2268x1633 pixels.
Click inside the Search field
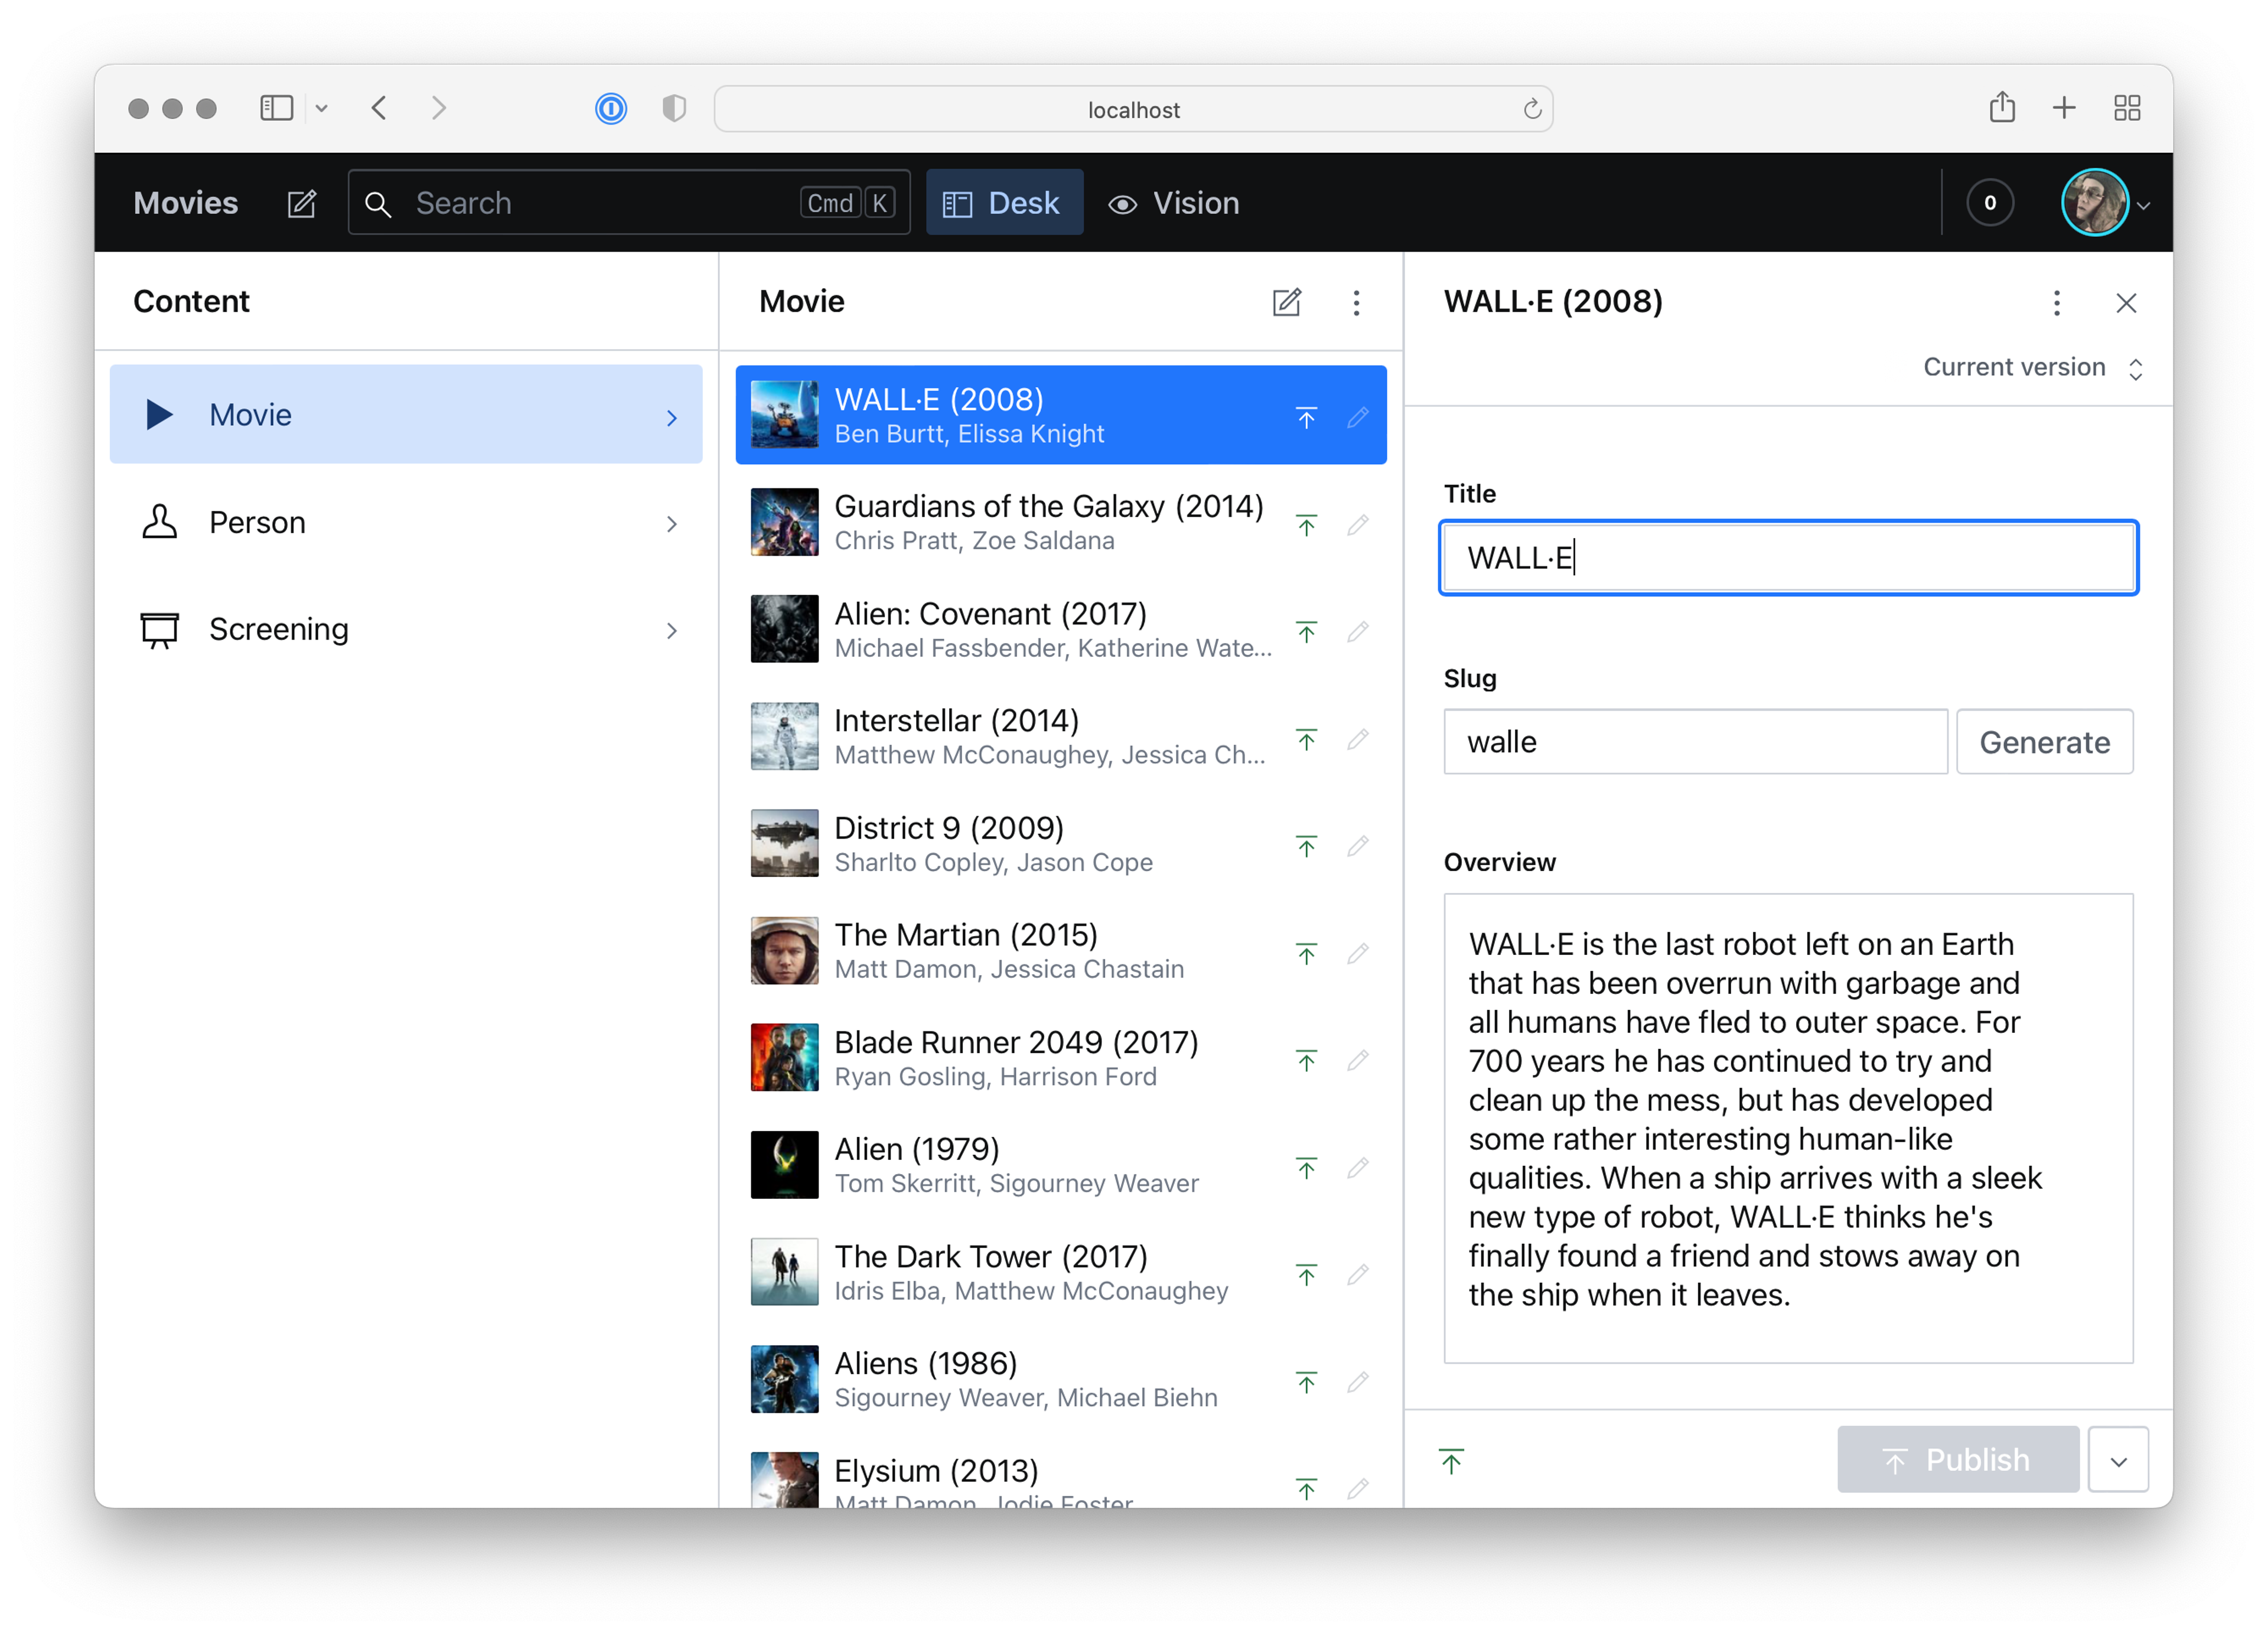tap(600, 203)
